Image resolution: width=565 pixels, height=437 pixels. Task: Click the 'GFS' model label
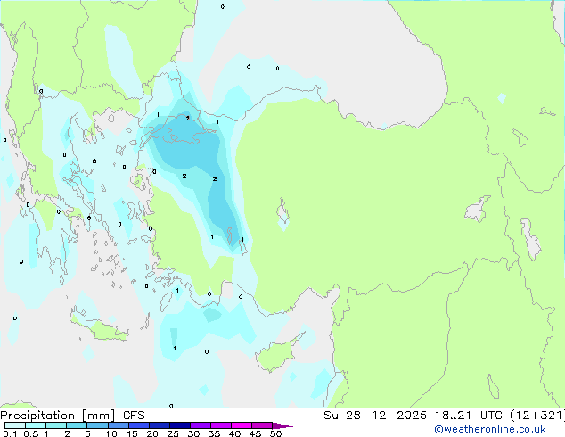coord(134,416)
